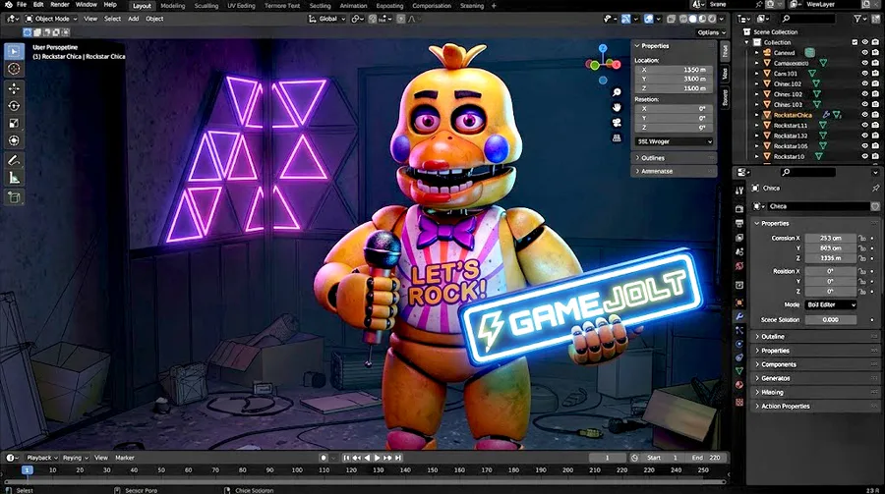The image size is (885, 494).
Task: Open the Texture properties checker icon
Action: pos(739,402)
